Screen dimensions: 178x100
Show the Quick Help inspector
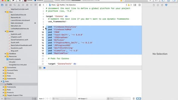point(162,5)
